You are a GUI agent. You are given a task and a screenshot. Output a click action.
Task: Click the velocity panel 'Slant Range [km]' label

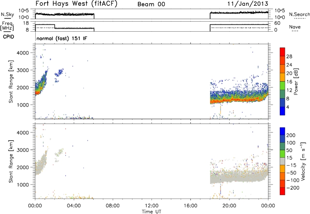(11, 161)
